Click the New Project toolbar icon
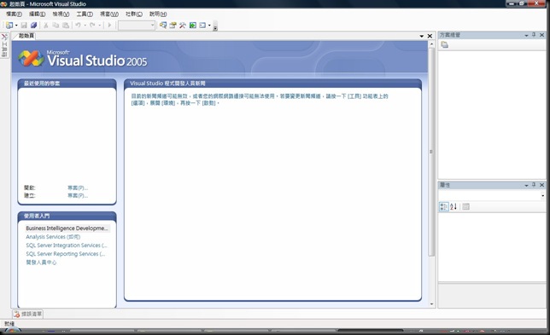The image size is (550, 335). [x=9, y=26]
